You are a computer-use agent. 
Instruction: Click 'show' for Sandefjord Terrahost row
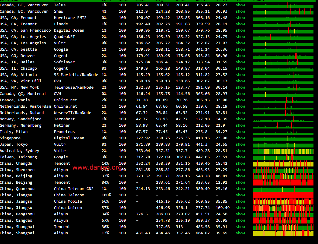pos(240,119)
